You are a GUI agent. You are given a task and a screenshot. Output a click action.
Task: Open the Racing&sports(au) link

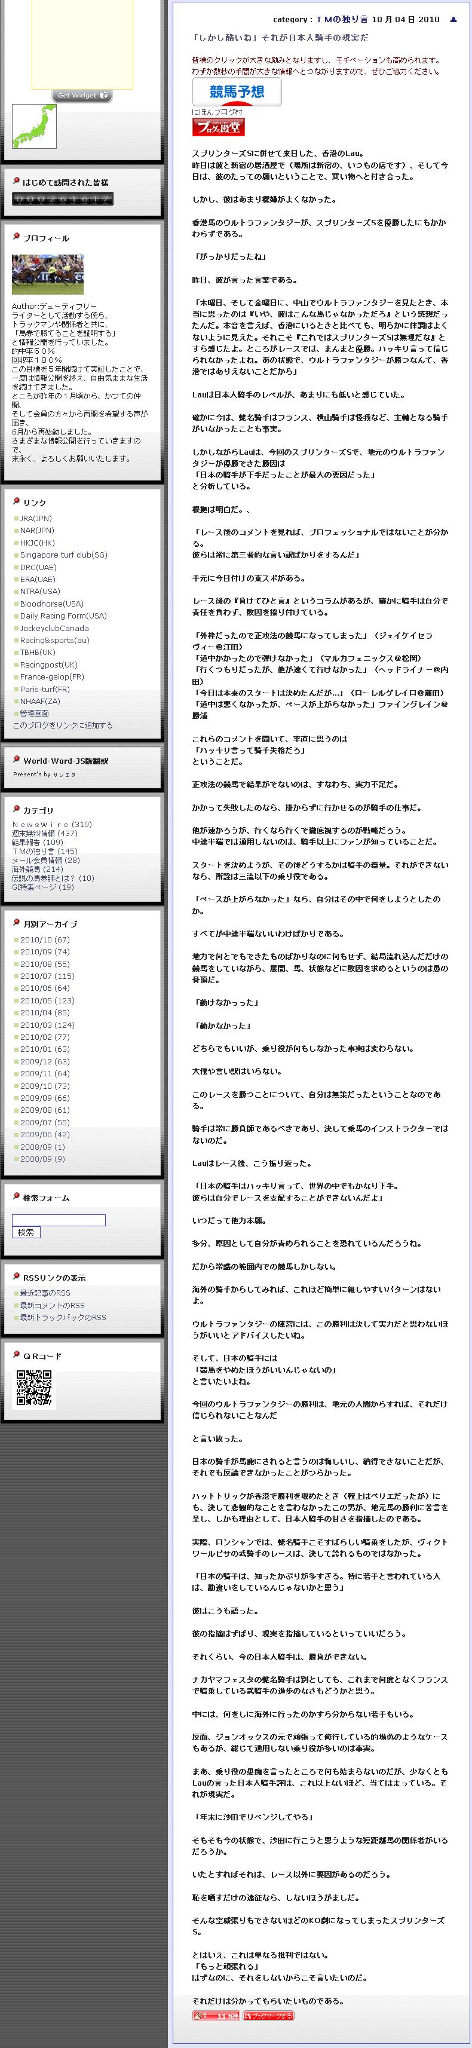[x=55, y=640]
